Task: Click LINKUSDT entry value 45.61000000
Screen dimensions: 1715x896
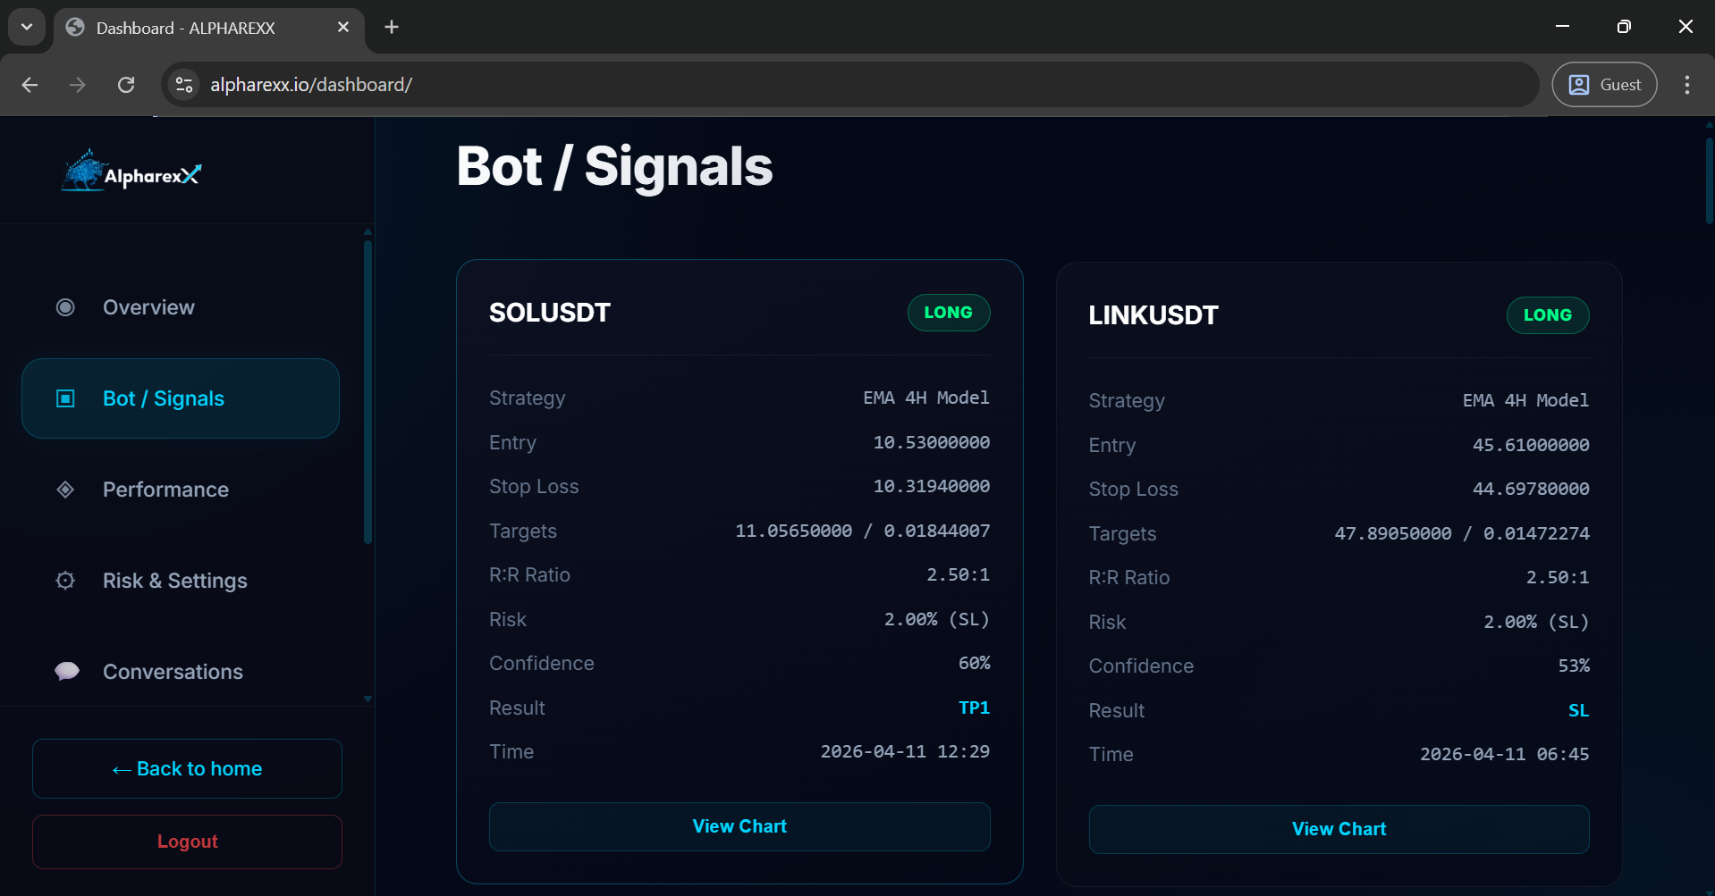Action: (x=1531, y=445)
